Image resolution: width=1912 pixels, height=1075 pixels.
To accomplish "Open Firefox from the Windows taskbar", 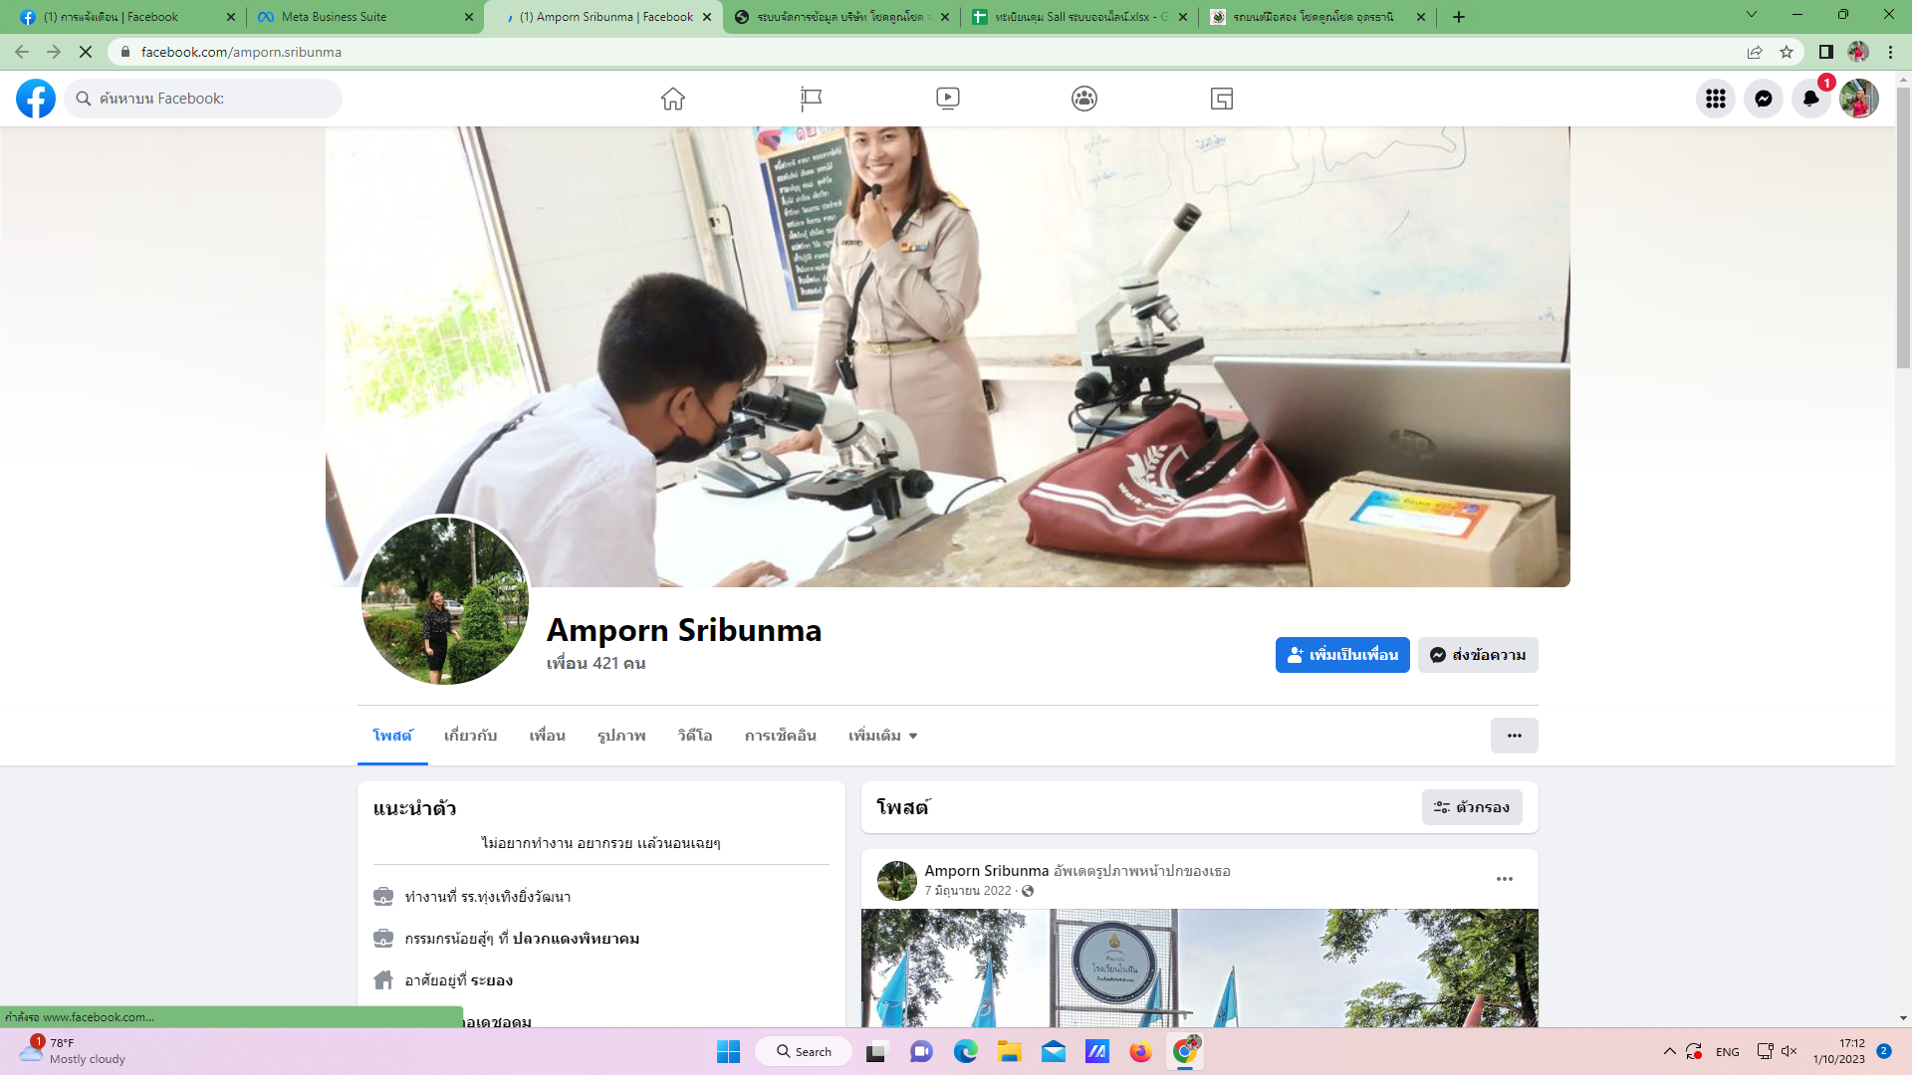I will coord(1140,1051).
